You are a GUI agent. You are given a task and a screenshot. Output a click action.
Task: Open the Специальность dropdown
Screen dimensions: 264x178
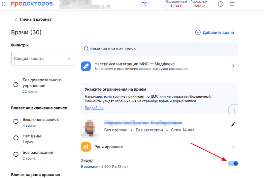coord(43,59)
